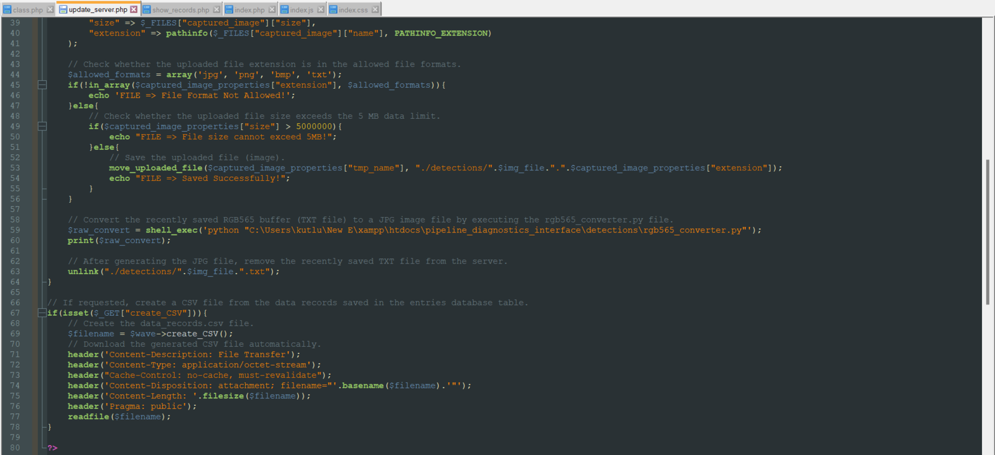995x455 pixels.
Task: Click line number 59 in the gutter
Action: tap(15, 230)
